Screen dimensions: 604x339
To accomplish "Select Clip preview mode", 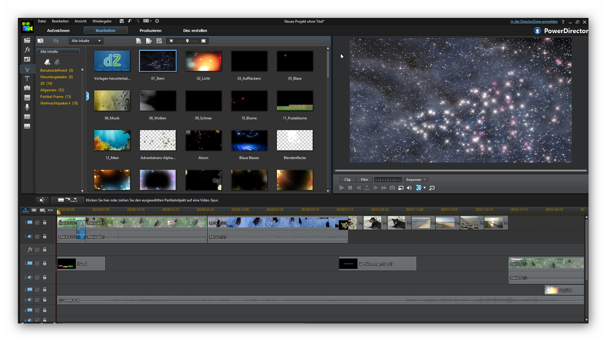I will (x=348, y=180).
